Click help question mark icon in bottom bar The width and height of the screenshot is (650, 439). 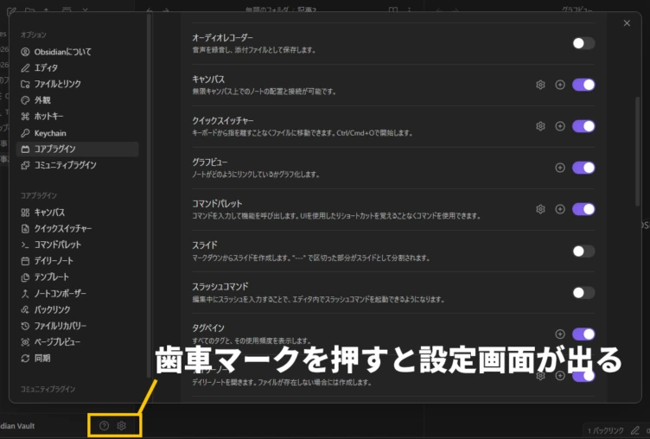[105, 426]
